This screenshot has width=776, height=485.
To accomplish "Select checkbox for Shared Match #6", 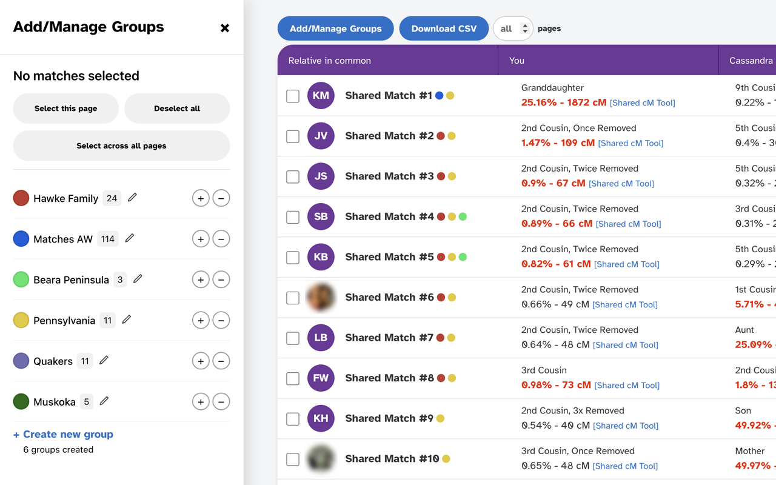I will click(x=293, y=298).
